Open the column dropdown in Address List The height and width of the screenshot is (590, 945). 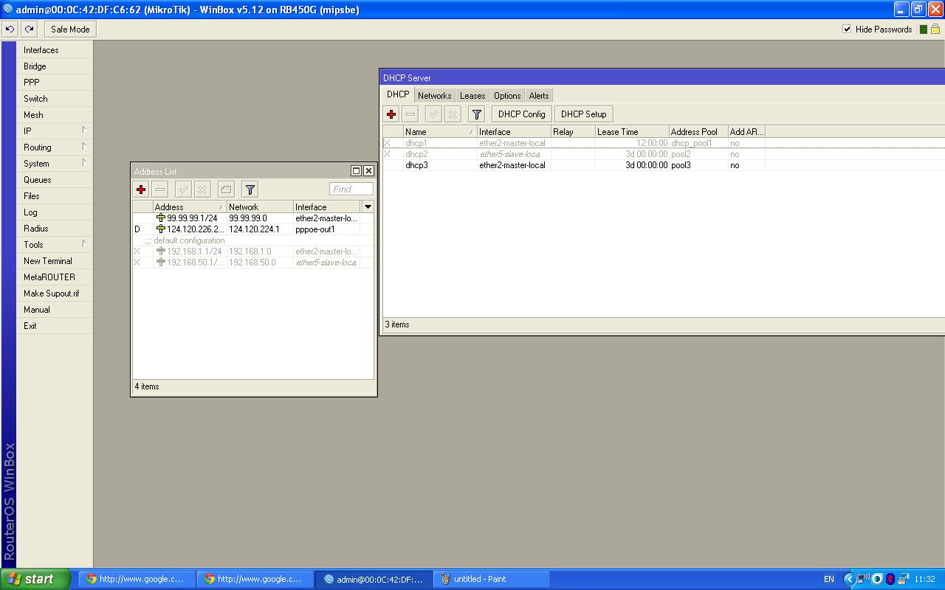pyautogui.click(x=368, y=207)
